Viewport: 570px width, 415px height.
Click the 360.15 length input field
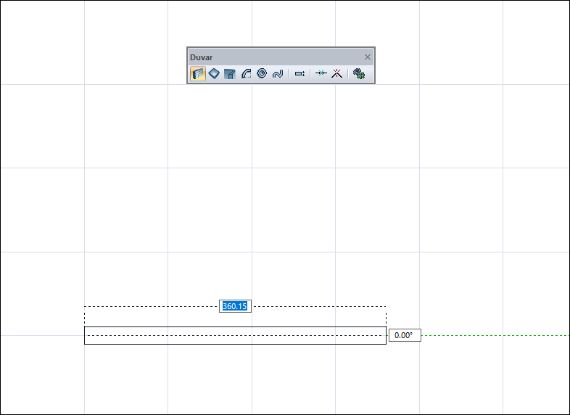235,306
